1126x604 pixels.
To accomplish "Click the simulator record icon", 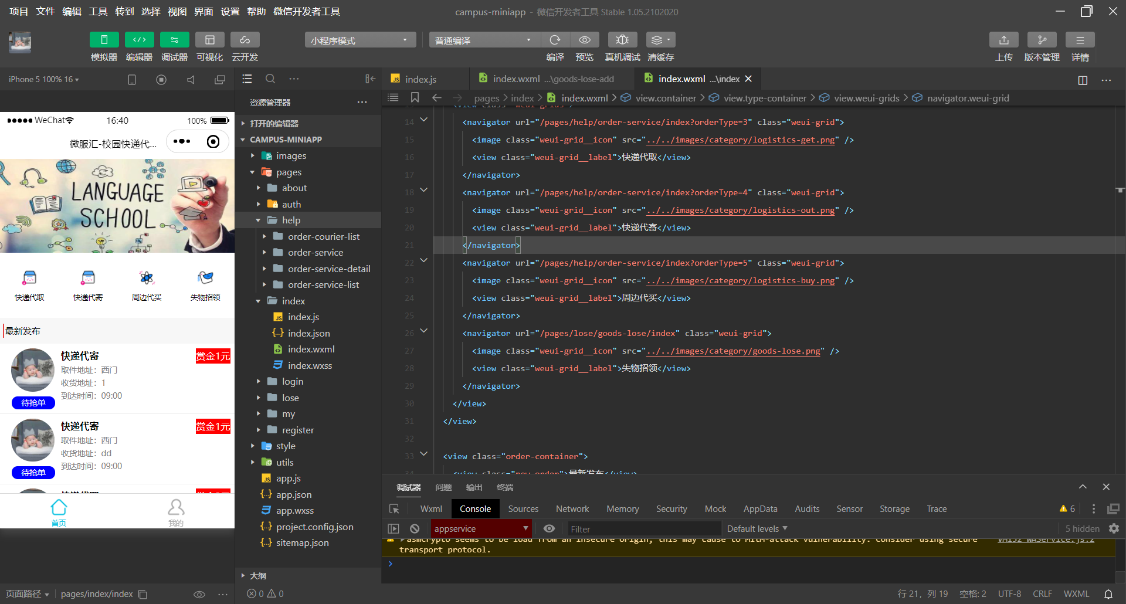I will 161,79.
